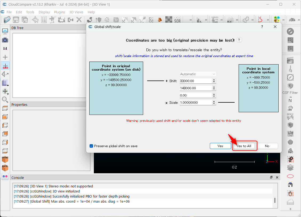301x217 pixels.
Task: Click the Open file folder icon
Action: (x=7, y=19)
